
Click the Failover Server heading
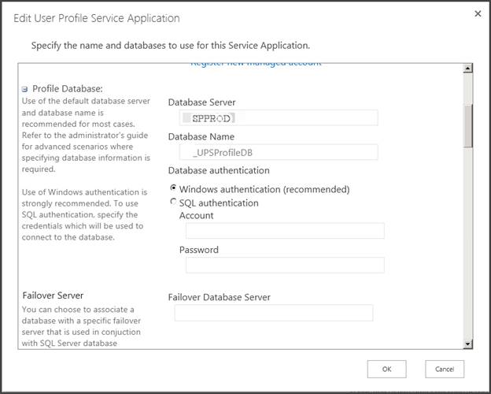pyautogui.click(x=54, y=295)
